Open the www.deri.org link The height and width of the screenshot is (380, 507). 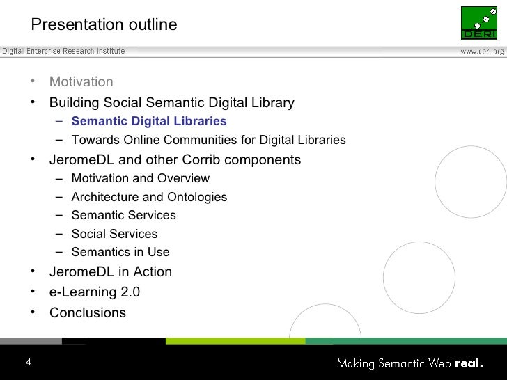click(x=482, y=51)
